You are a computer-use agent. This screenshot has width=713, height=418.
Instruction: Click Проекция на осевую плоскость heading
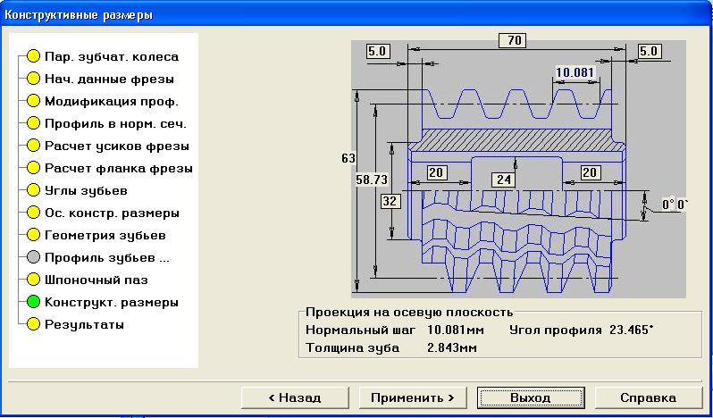[409, 313]
